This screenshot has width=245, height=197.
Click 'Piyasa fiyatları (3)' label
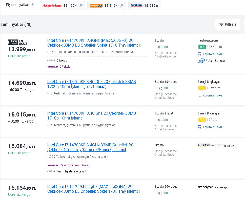click(20, 5)
